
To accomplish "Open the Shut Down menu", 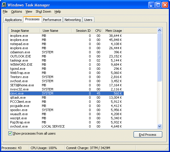I will [43, 11].
